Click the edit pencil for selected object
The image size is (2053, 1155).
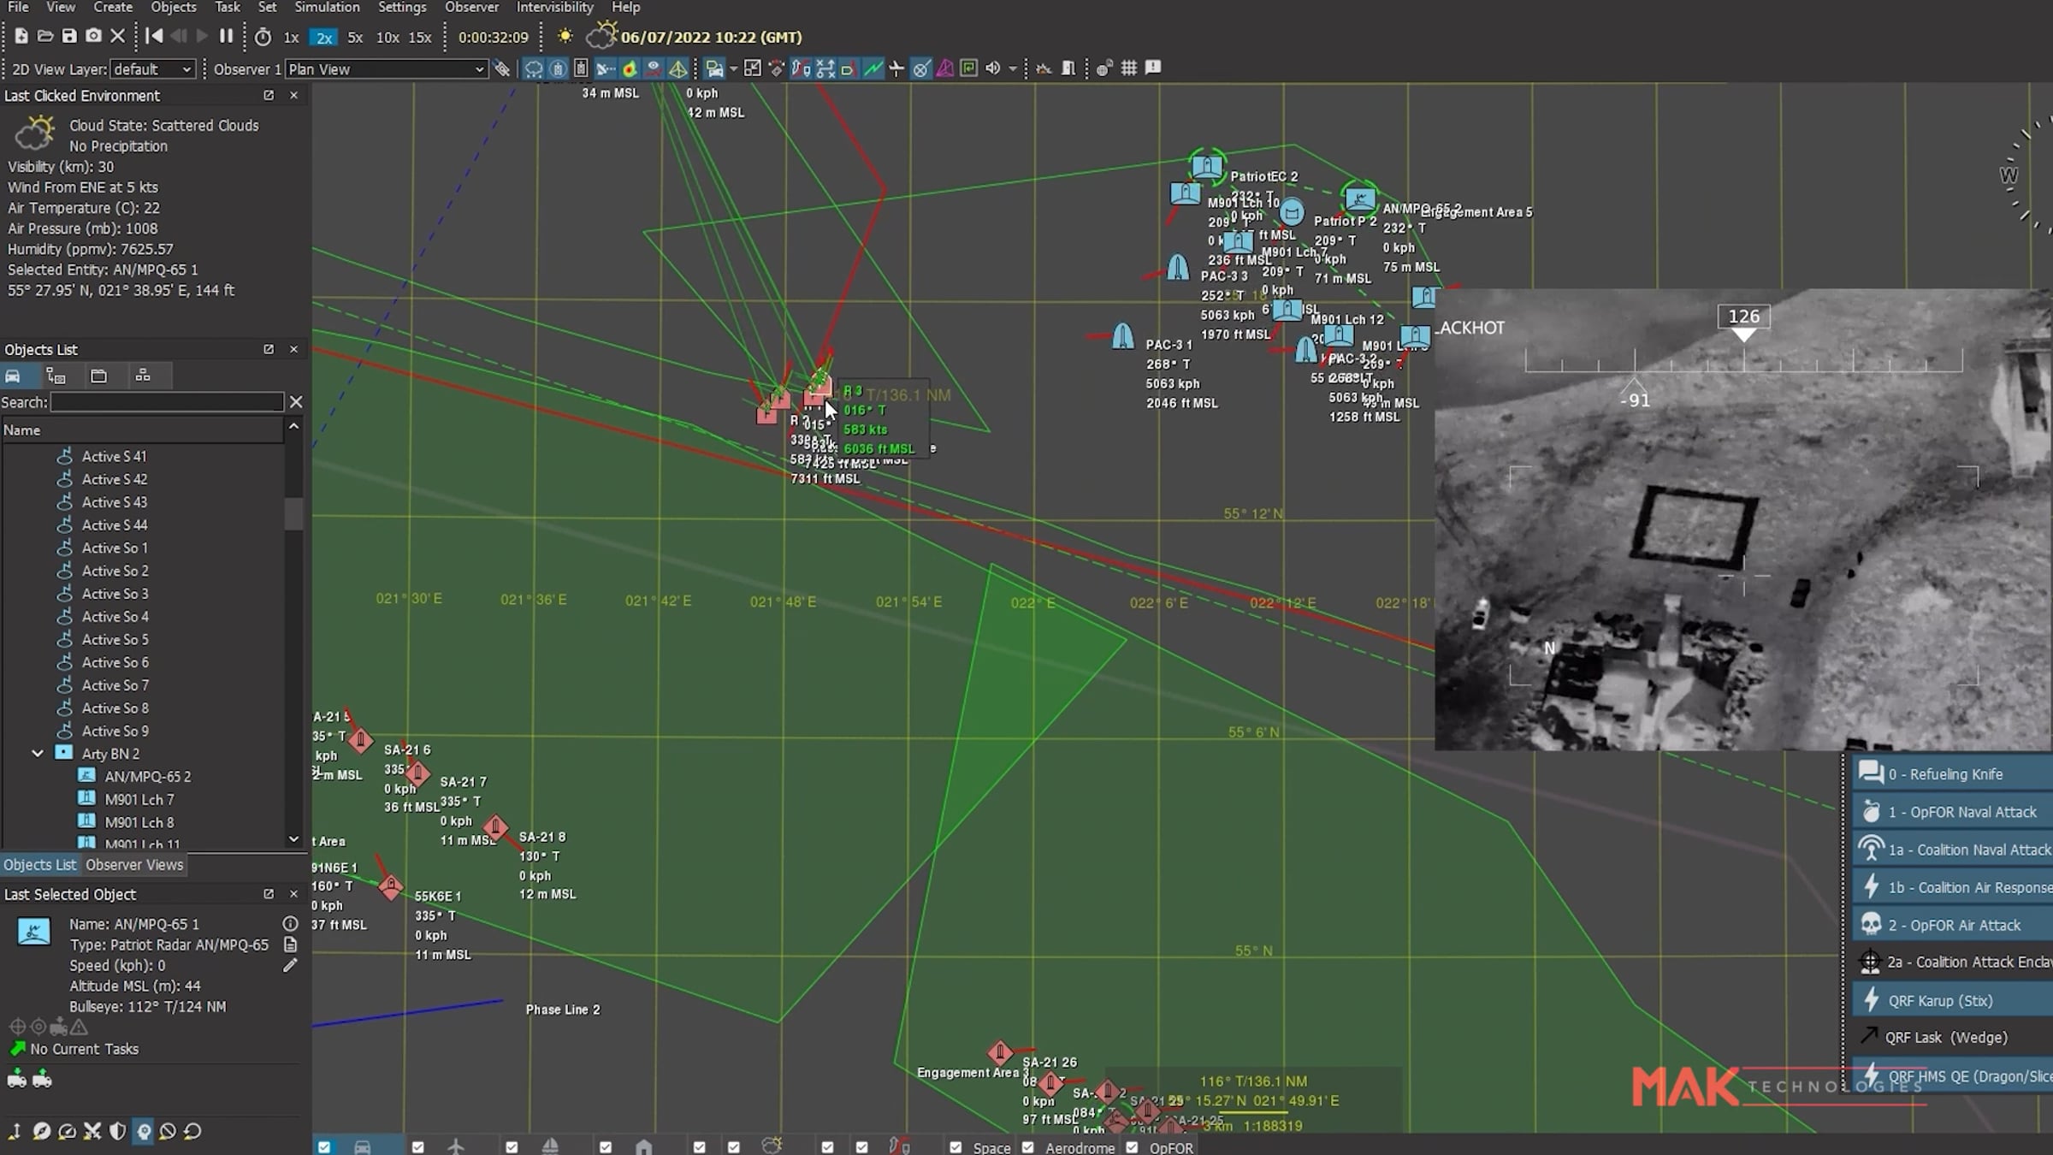click(x=290, y=965)
